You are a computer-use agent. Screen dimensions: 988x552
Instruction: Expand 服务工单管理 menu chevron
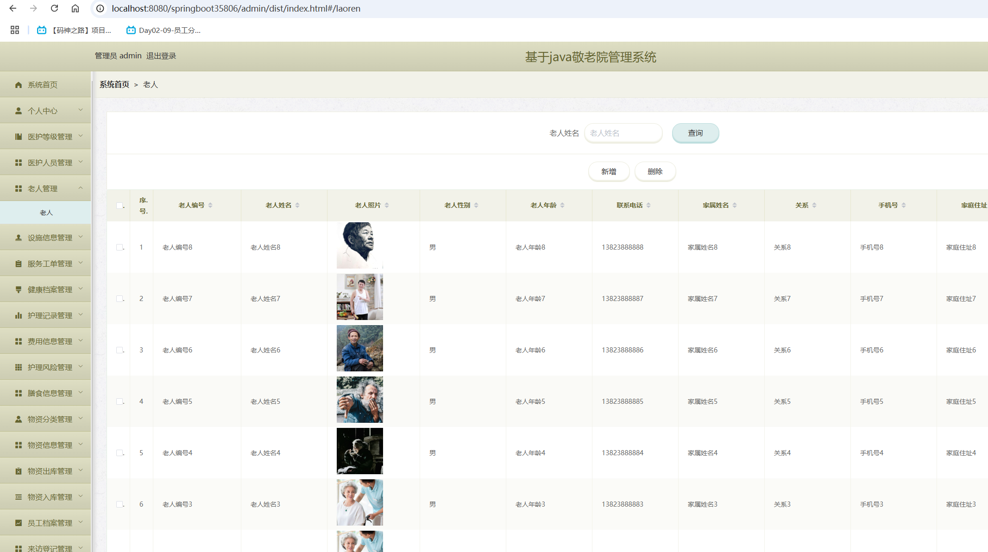(81, 263)
